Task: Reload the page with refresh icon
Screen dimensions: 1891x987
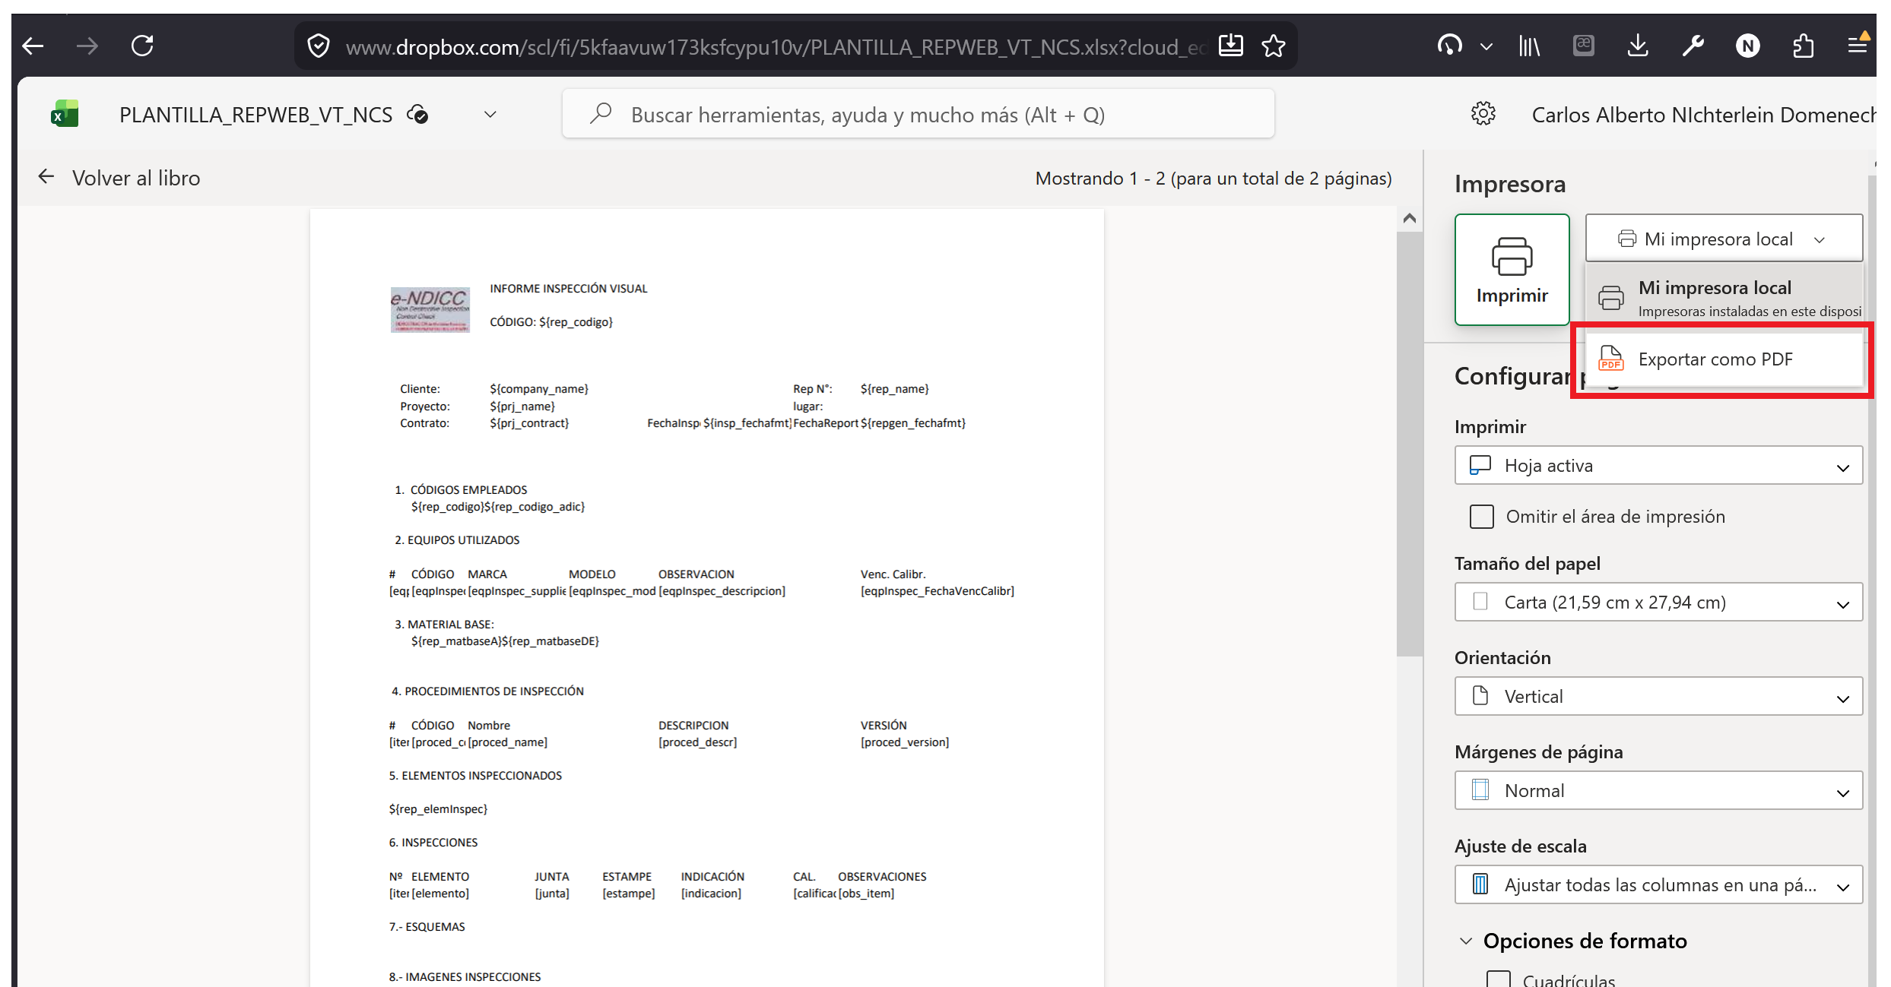Action: pos(142,46)
